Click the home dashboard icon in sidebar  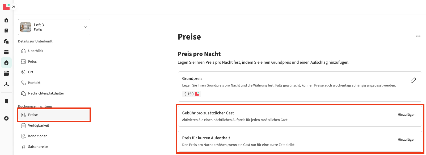pos(6,20)
